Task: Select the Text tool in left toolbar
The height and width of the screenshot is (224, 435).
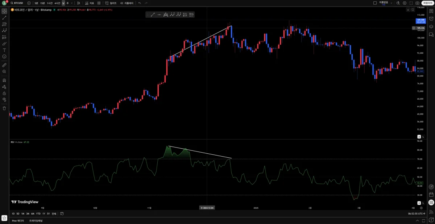Action: pos(4,50)
